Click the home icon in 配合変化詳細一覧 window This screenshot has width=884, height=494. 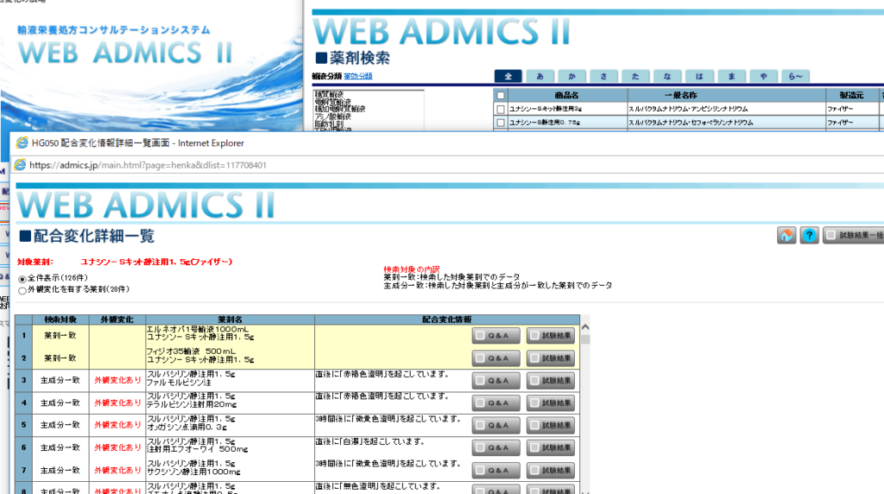(x=786, y=235)
